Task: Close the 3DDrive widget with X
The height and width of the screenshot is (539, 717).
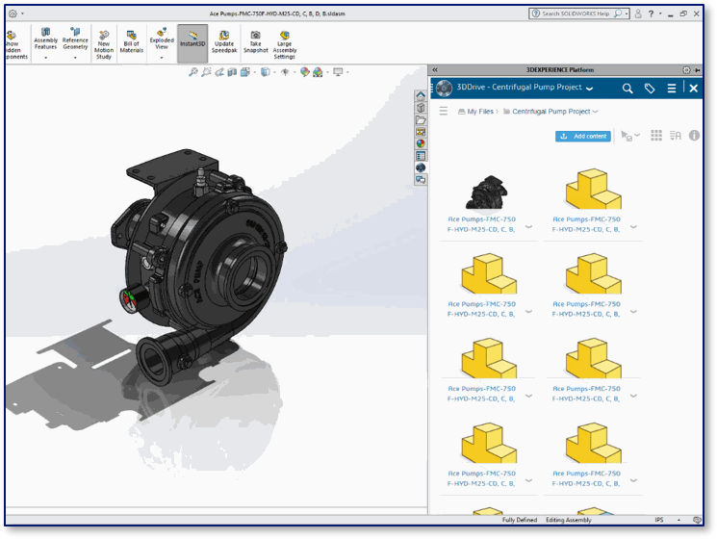Action: pos(693,89)
